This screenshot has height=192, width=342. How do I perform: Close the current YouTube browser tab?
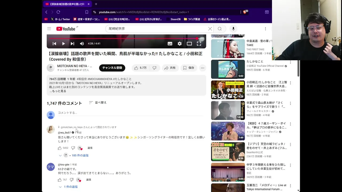click(x=88, y=4)
